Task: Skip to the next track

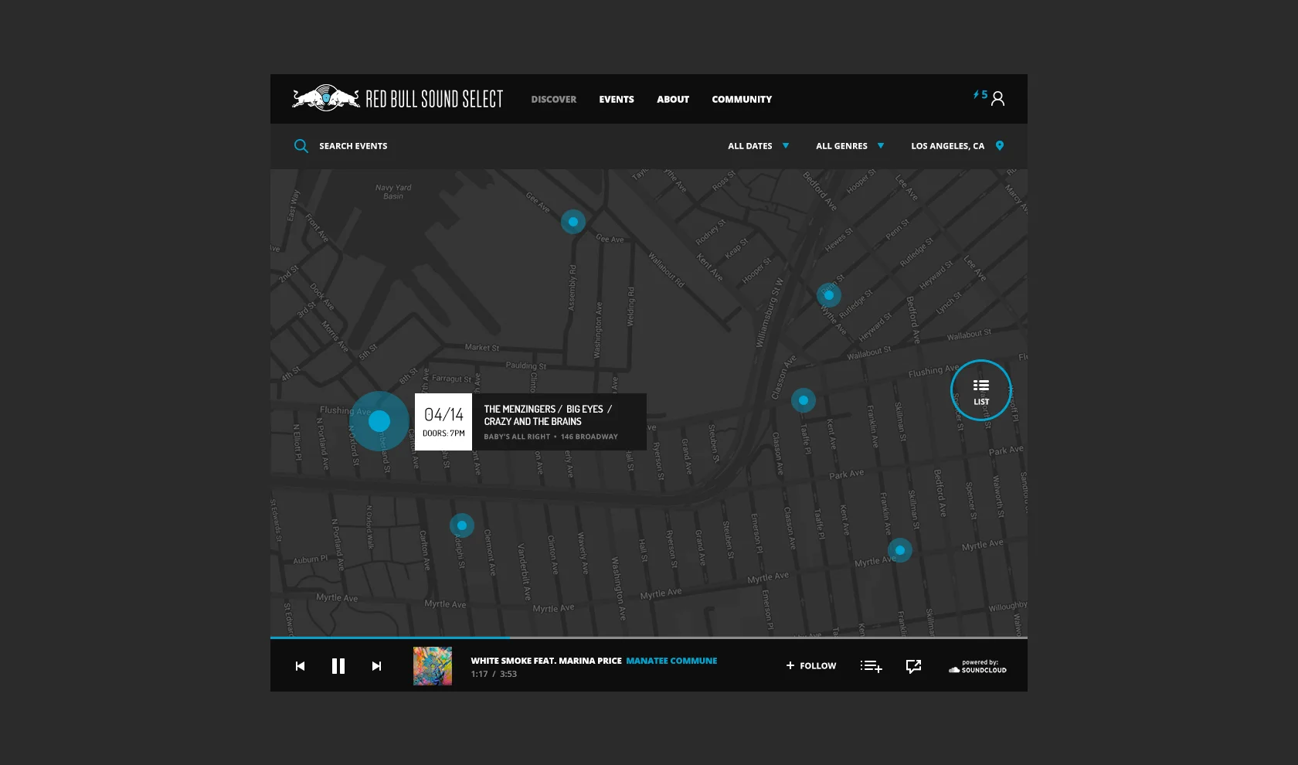Action: [376, 666]
